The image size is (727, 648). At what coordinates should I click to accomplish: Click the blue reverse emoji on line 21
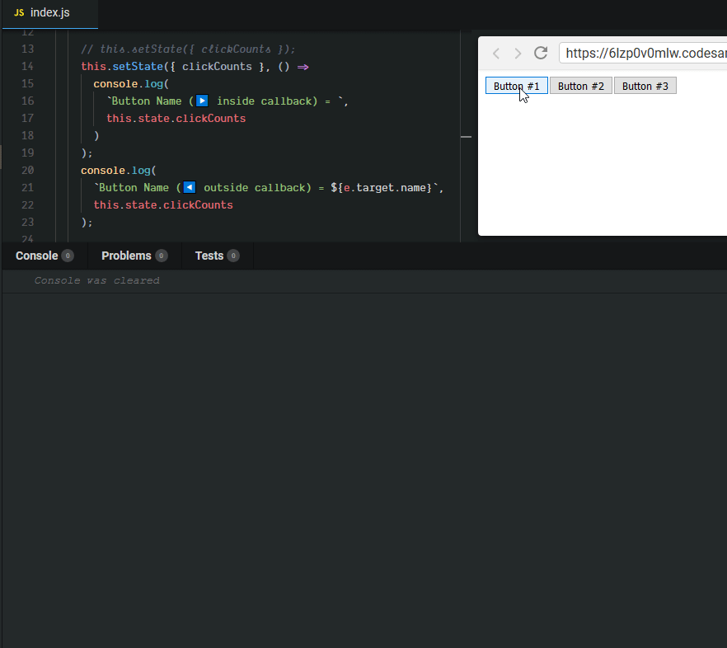tap(189, 188)
